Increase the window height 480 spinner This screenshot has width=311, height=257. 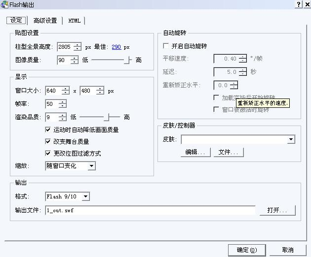coord(100,89)
